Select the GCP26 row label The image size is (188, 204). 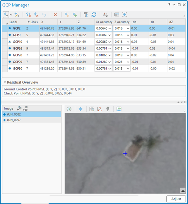18,49
